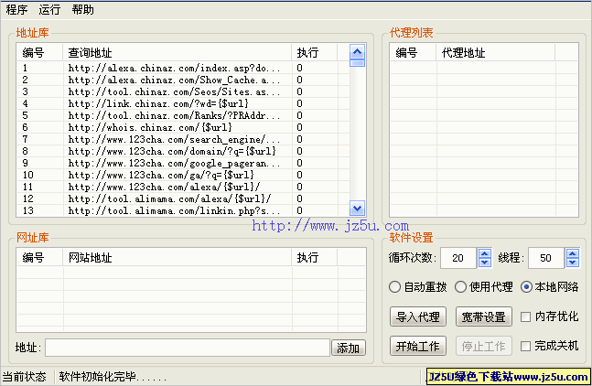Select row tool.chinaz.com/Ranks/?PRAddr...
The width and height of the screenshot is (592, 386).
pos(183,115)
